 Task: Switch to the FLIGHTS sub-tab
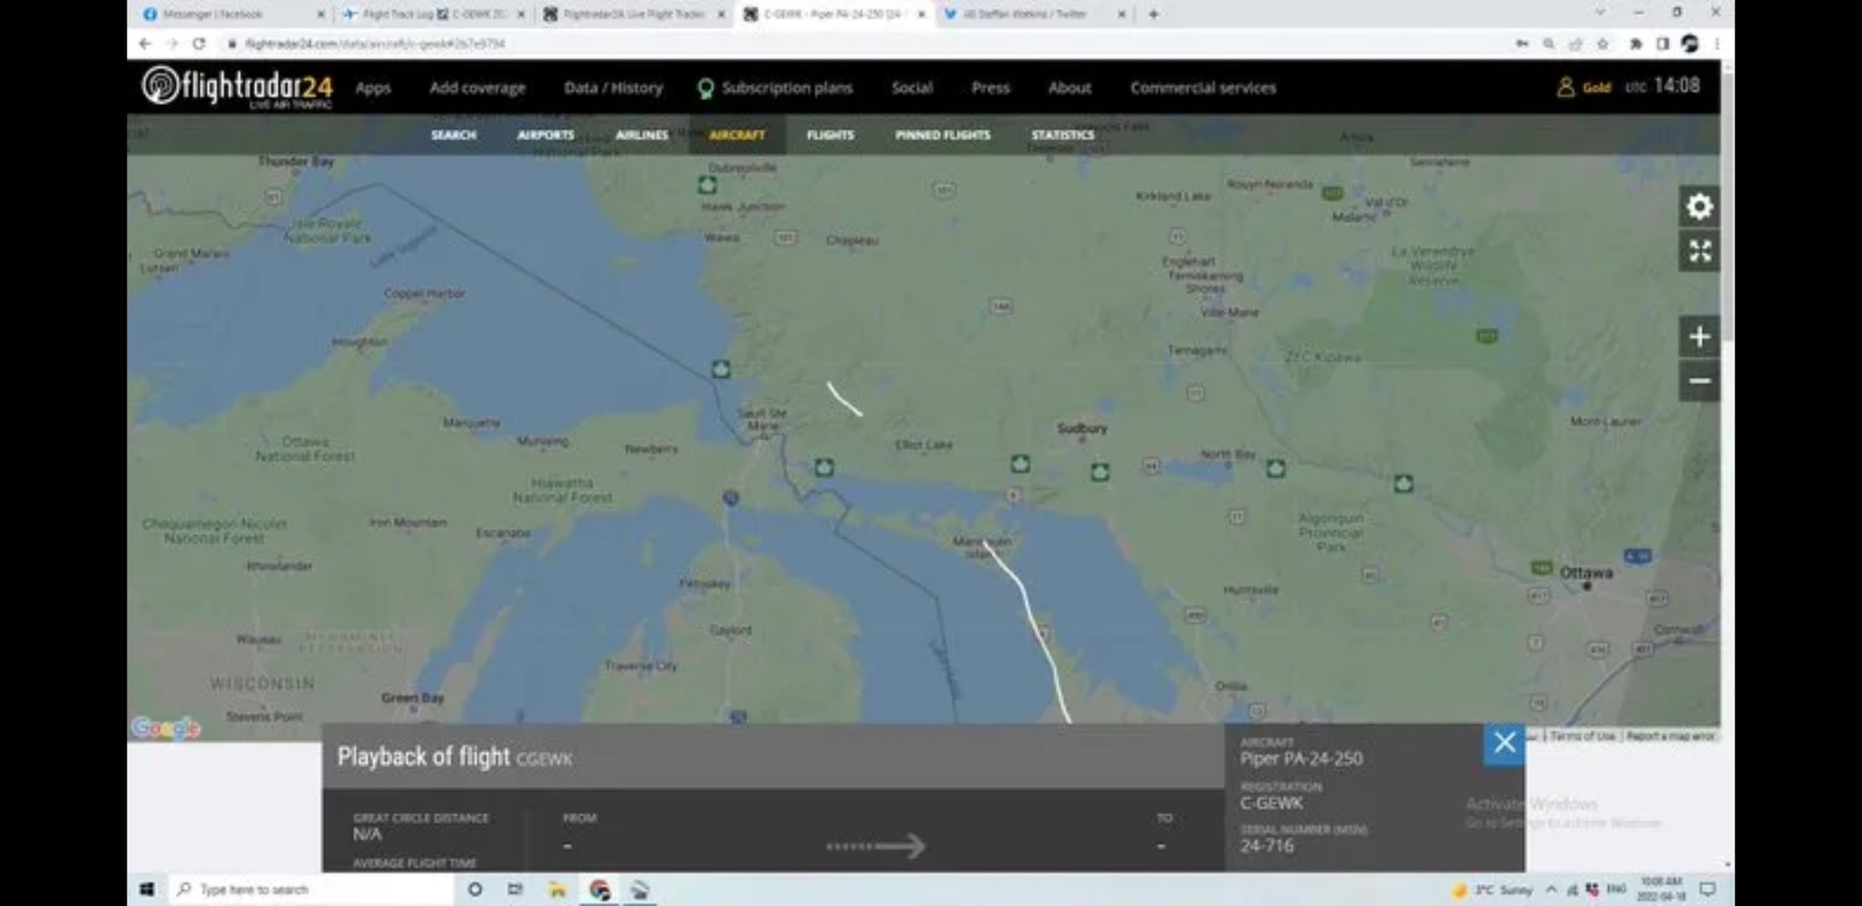[830, 135]
